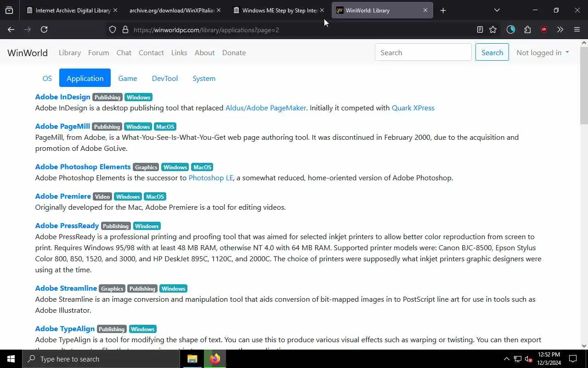Screen dimensions: 588x368
Task: Open the Windows Start button
Action: [x=11, y=359]
